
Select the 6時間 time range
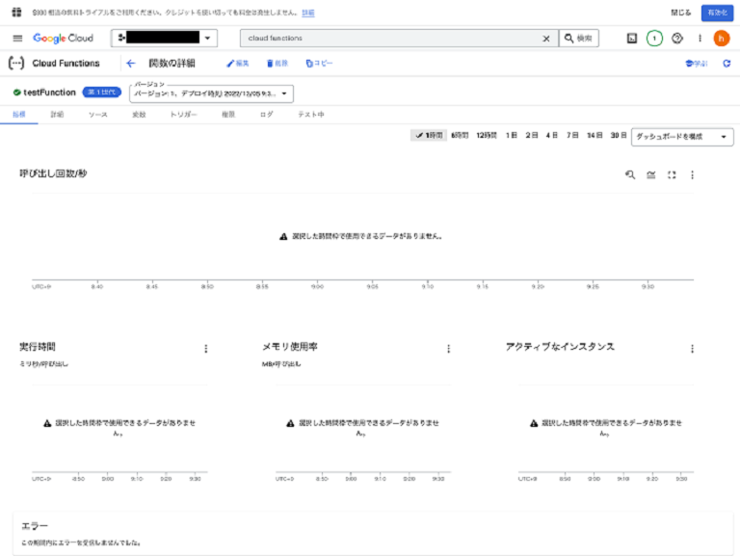tap(460, 136)
